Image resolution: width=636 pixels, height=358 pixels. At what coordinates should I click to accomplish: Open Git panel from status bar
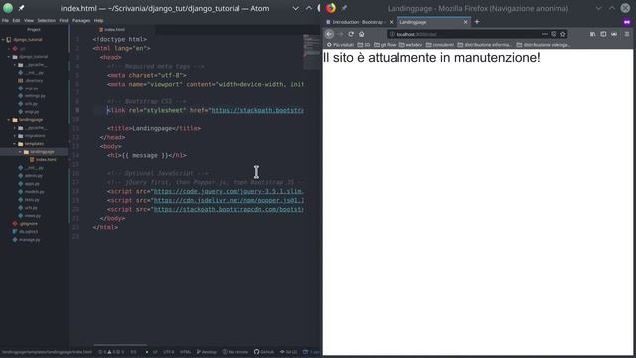click(x=289, y=352)
